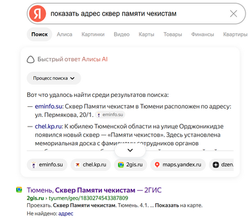Open the 2gis.ru source chip
The height and width of the screenshot is (223, 248).
coord(130,165)
